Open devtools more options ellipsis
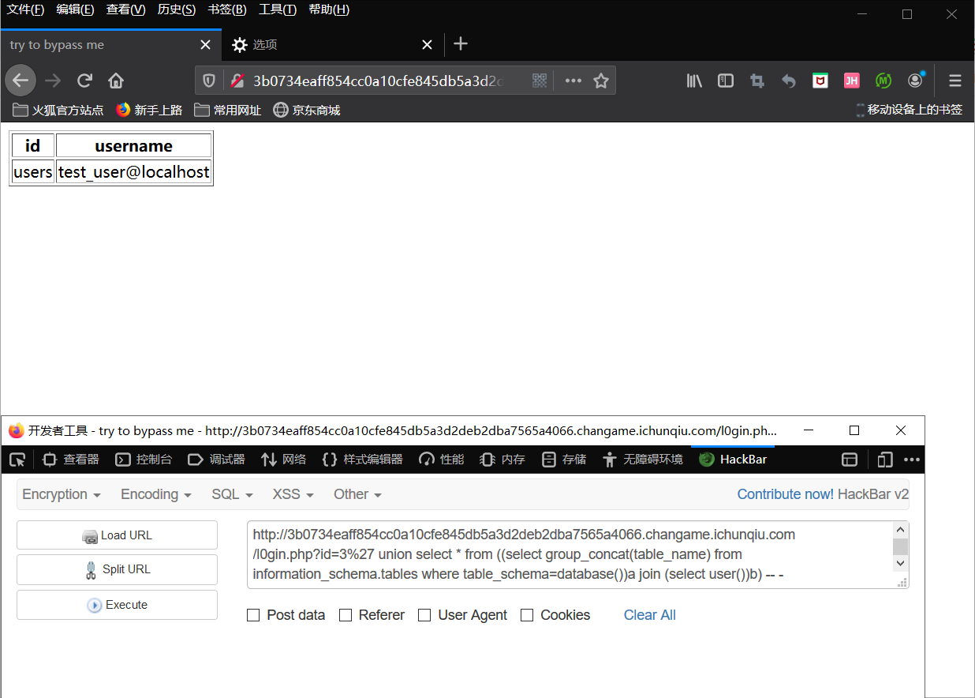 click(912, 460)
